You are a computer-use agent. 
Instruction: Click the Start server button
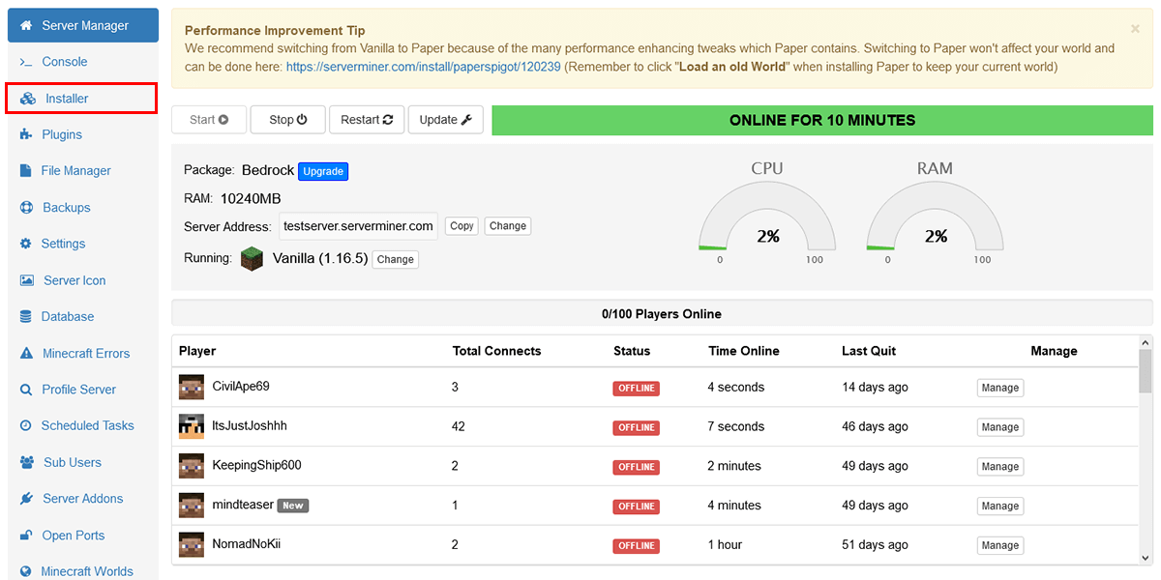click(209, 120)
